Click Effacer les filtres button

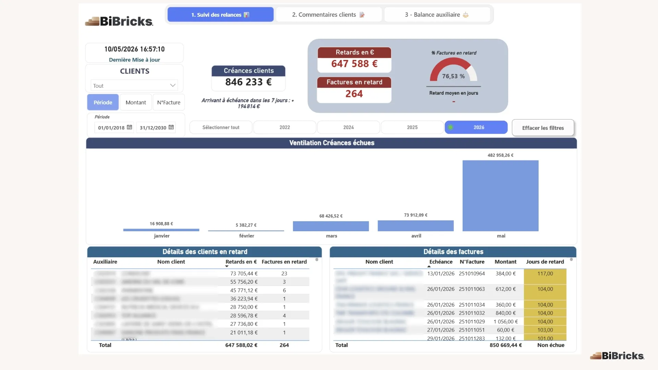(x=543, y=128)
